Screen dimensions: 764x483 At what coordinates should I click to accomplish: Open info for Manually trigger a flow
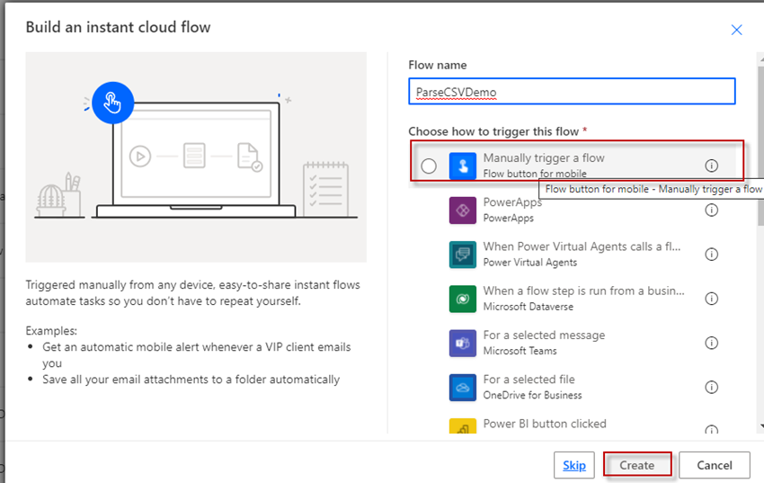tap(711, 165)
